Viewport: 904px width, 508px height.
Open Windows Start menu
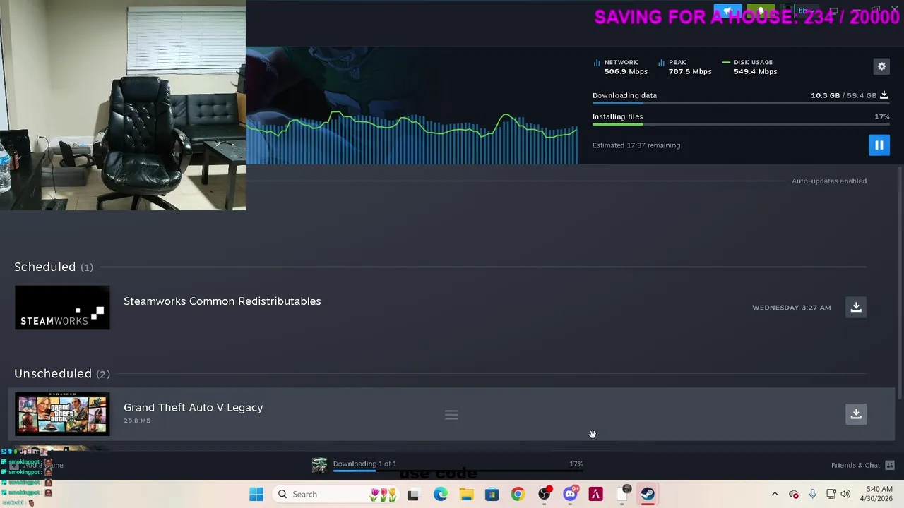(256, 494)
